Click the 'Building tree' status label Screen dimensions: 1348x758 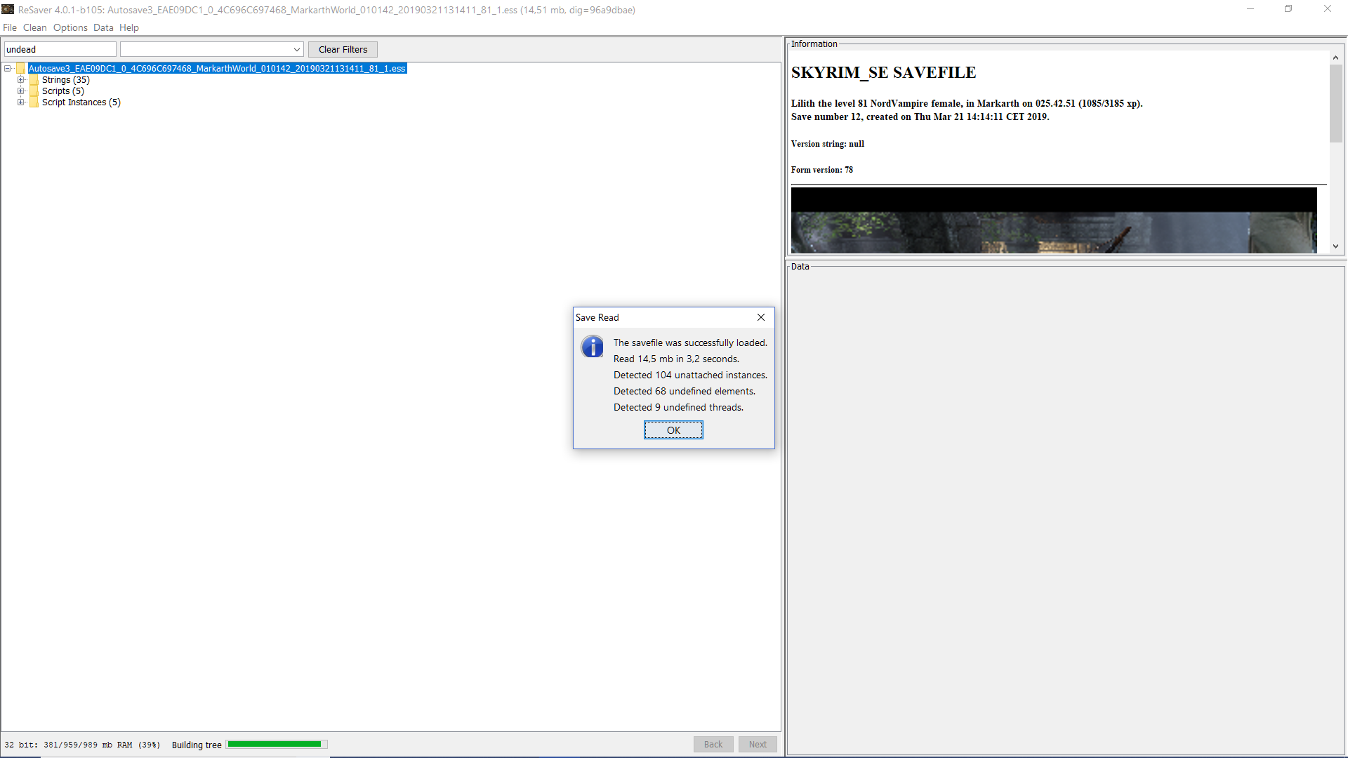point(197,745)
